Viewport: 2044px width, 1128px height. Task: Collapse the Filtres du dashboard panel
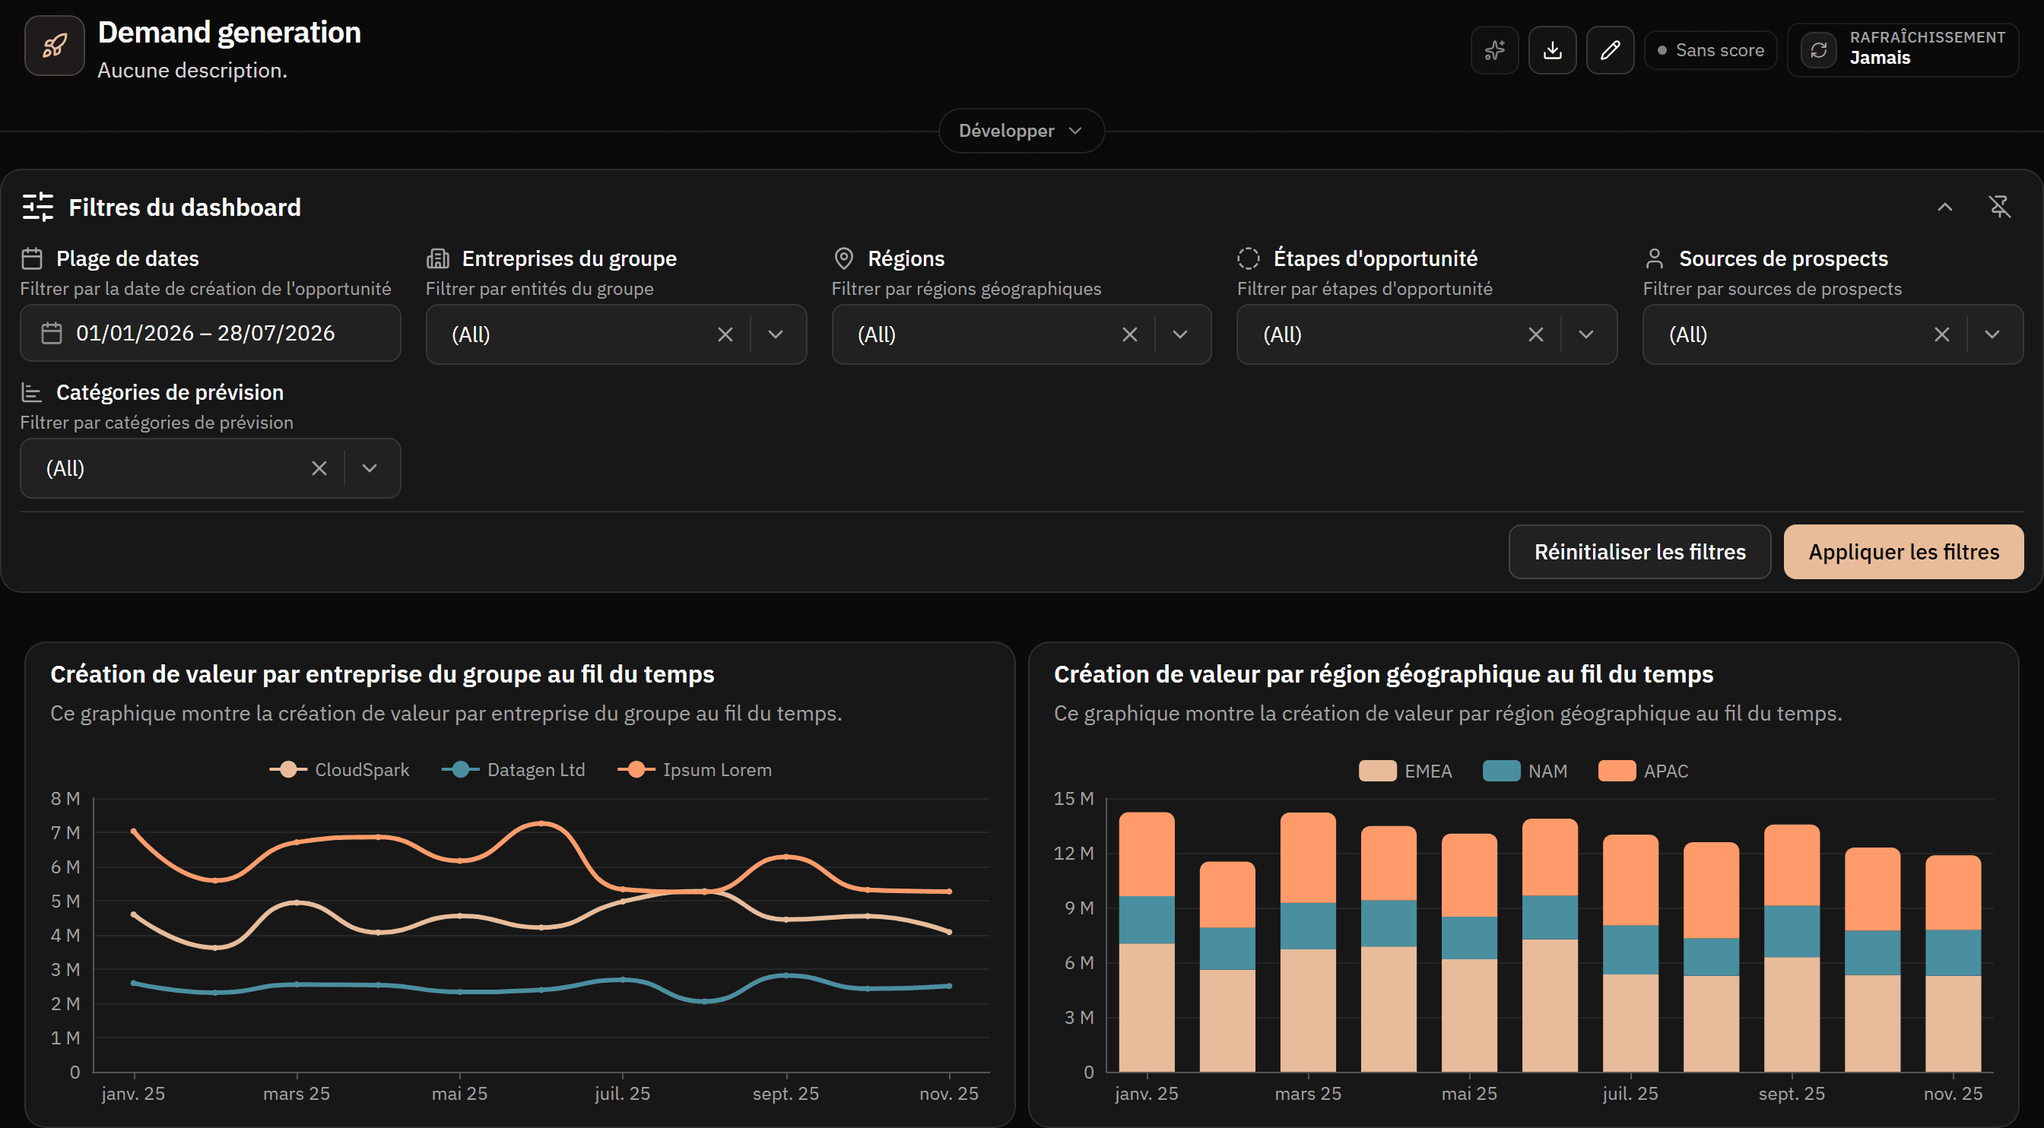click(x=1944, y=207)
